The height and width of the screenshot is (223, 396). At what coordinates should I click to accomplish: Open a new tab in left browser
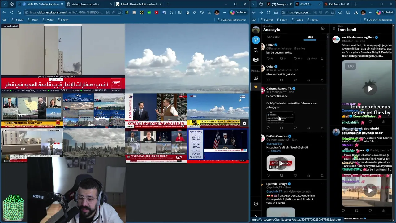point(168,4)
